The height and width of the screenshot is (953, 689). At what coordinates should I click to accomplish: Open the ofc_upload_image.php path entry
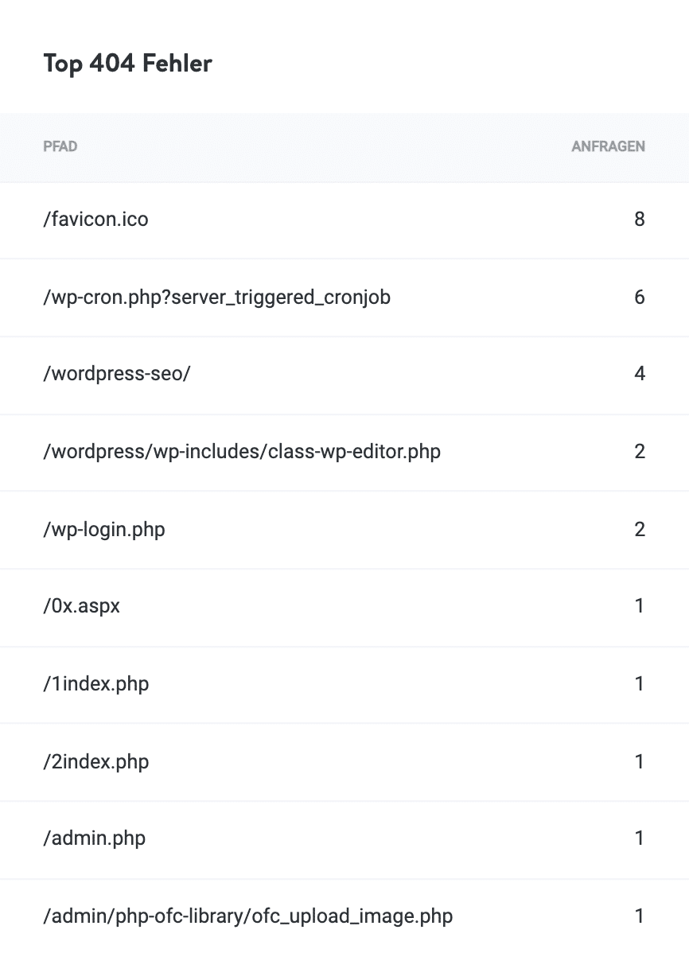(247, 916)
